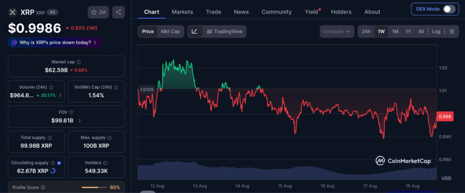Viewport: 465px width, 193px height.
Task: Click the XRP logo icon
Action: [x=12, y=12]
